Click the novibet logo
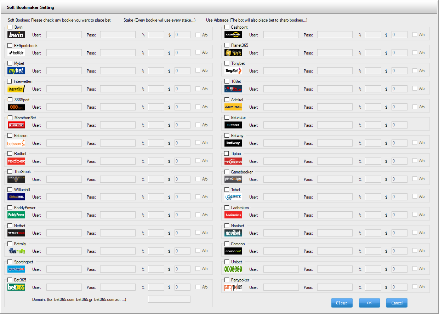Screen dimensions: 439x314 tap(233, 233)
